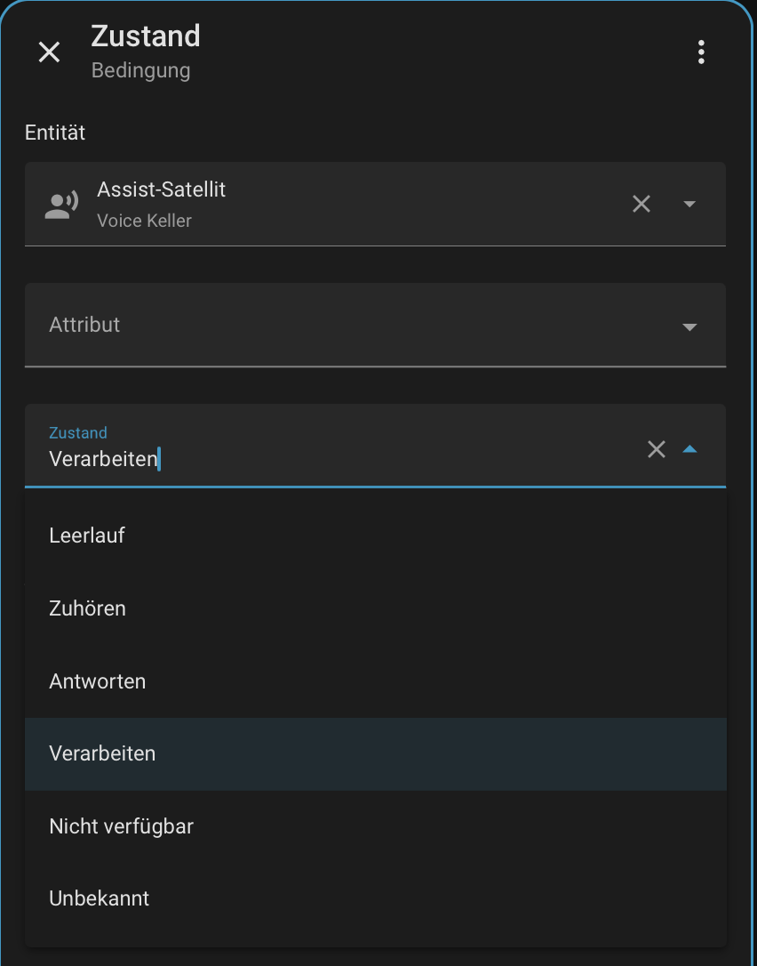Viewport: 757px width, 966px height.
Task: Clear the selected Assist-Satellit entity
Action: tap(641, 204)
